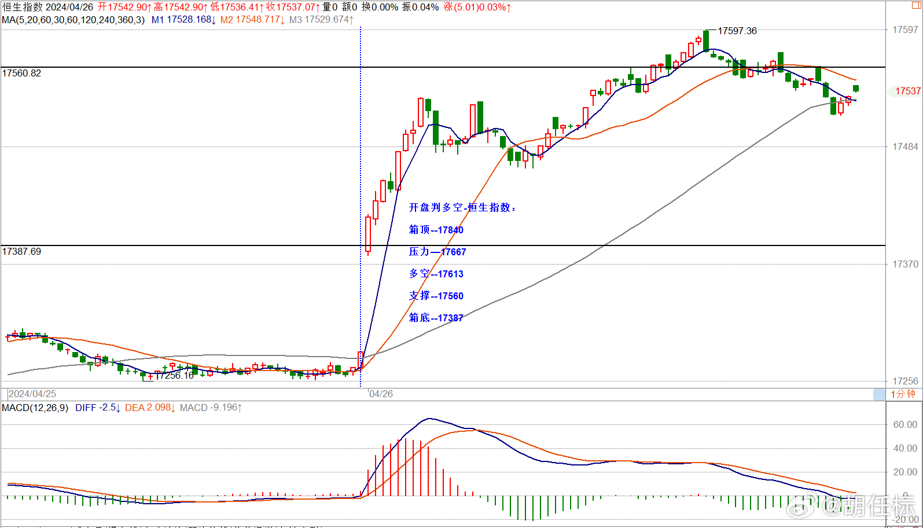Click the M3 17529.674 moving average value
The image size is (923, 528).
[321, 20]
